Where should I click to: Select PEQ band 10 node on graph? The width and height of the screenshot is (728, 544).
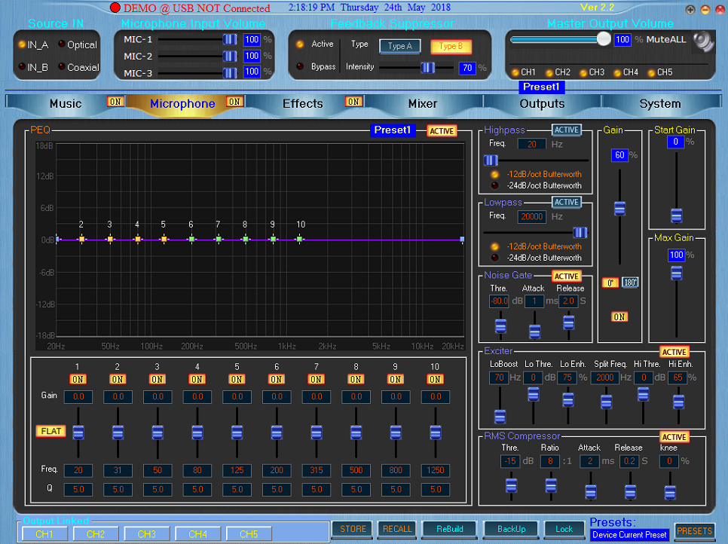pyautogui.click(x=300, y=240)
